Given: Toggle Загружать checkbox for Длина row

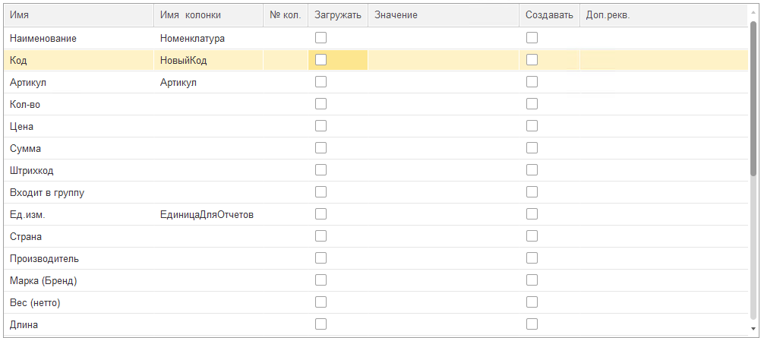Looking at the screenshot, I should click(321, 324).
